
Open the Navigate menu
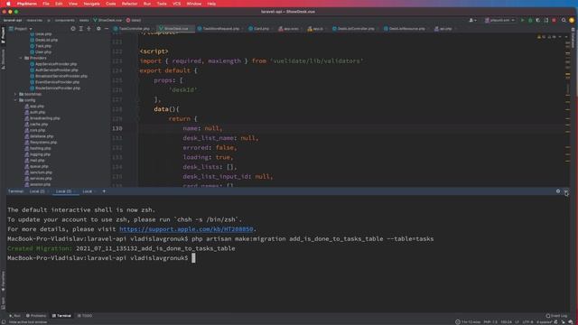tap(91, 4)
